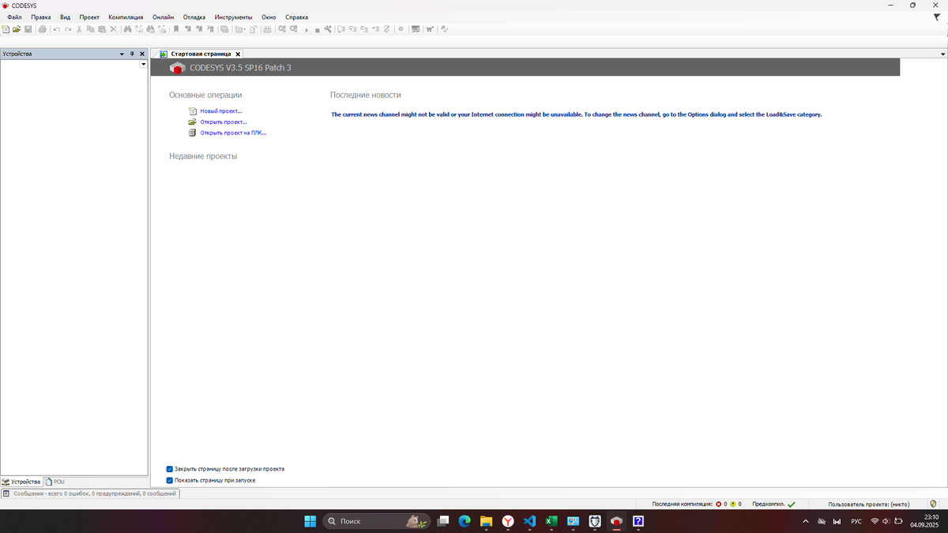Click the Find binoculars toolbar icon

point(127,29)
